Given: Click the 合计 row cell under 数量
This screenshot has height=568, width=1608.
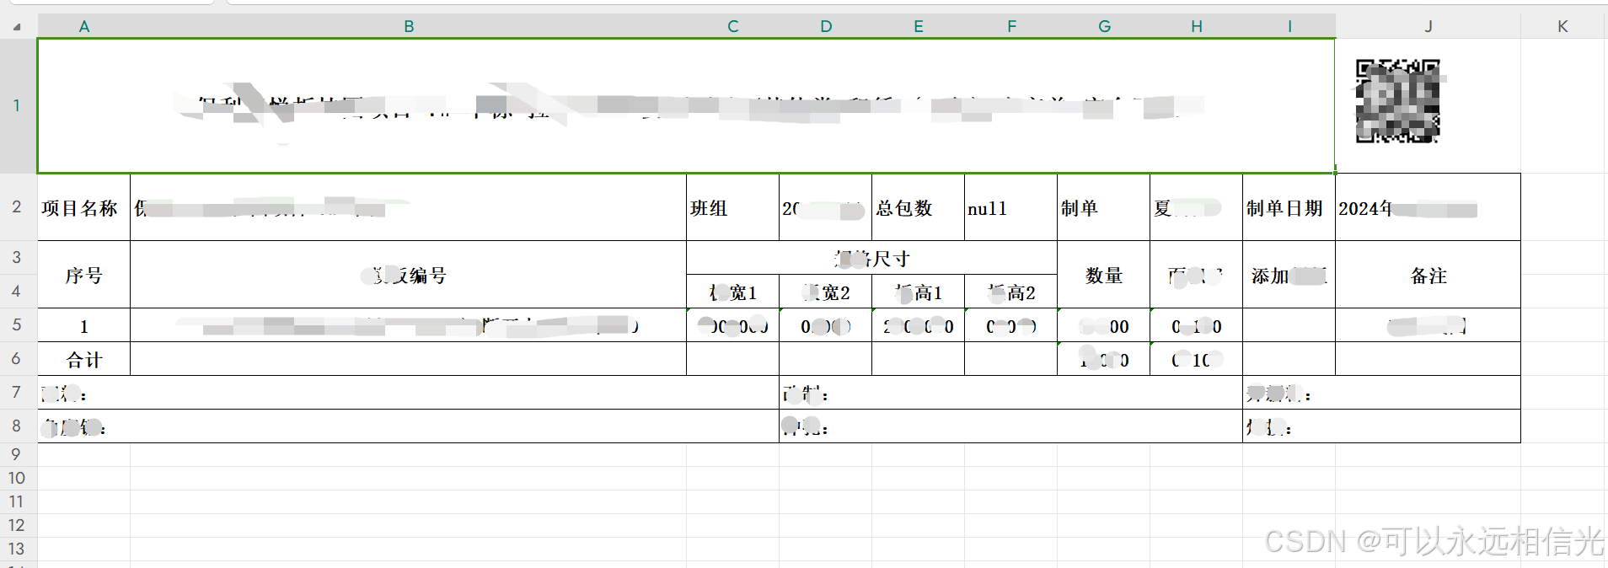Looking at the screenshot, I should tap(1104, 359).
